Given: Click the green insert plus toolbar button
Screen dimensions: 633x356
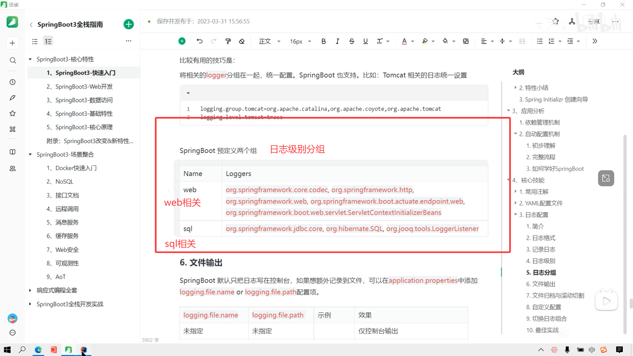Looking at the screenshot, I should coord(182,41).
